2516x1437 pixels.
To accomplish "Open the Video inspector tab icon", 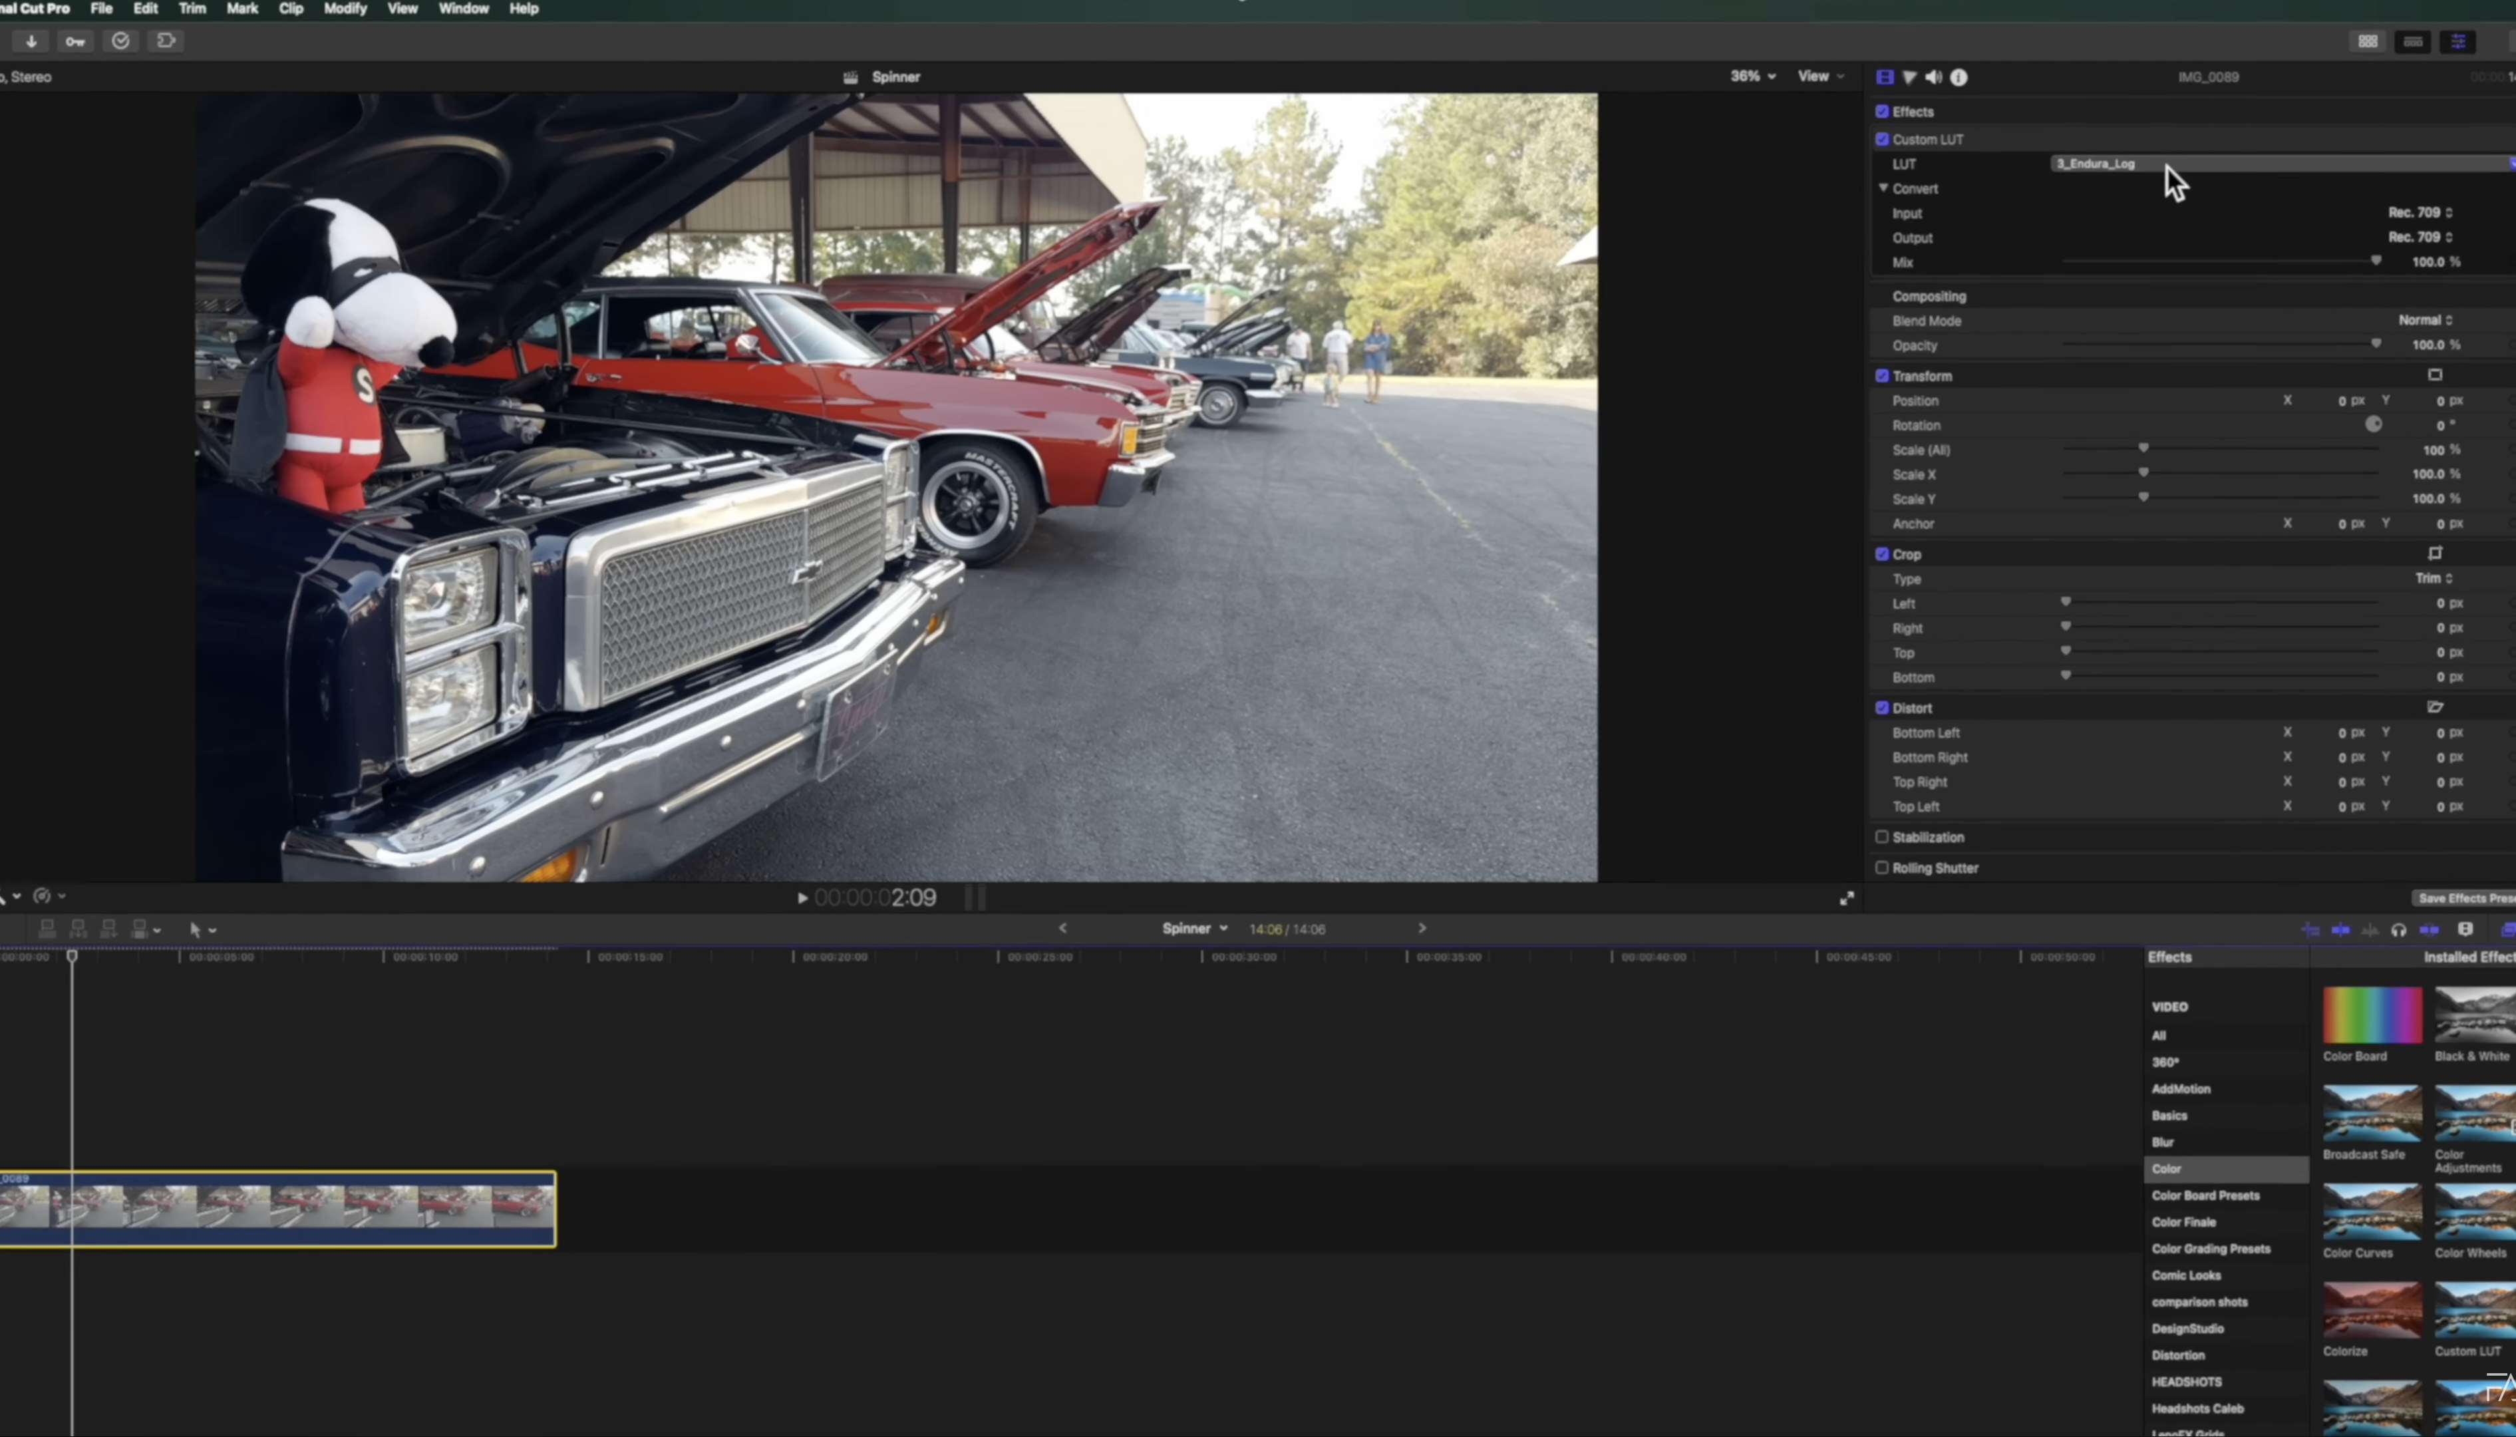I will pyautogui.click(x=1885, y=77).
